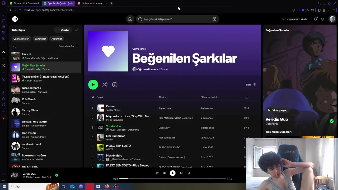This screenshot has width=338, height=190.
Task: Open the Güncel playlist in library
Action: pos(46,56)
